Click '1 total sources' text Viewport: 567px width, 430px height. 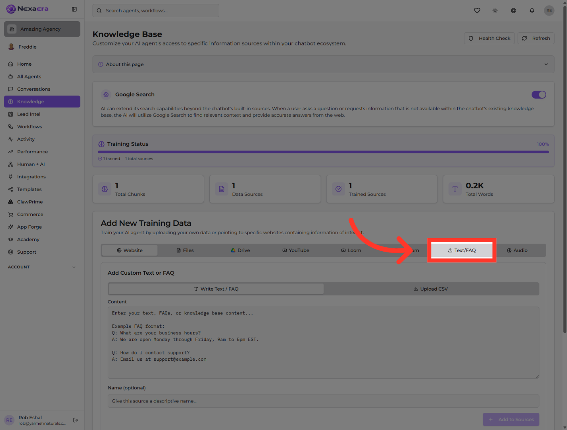pos(139,159)
